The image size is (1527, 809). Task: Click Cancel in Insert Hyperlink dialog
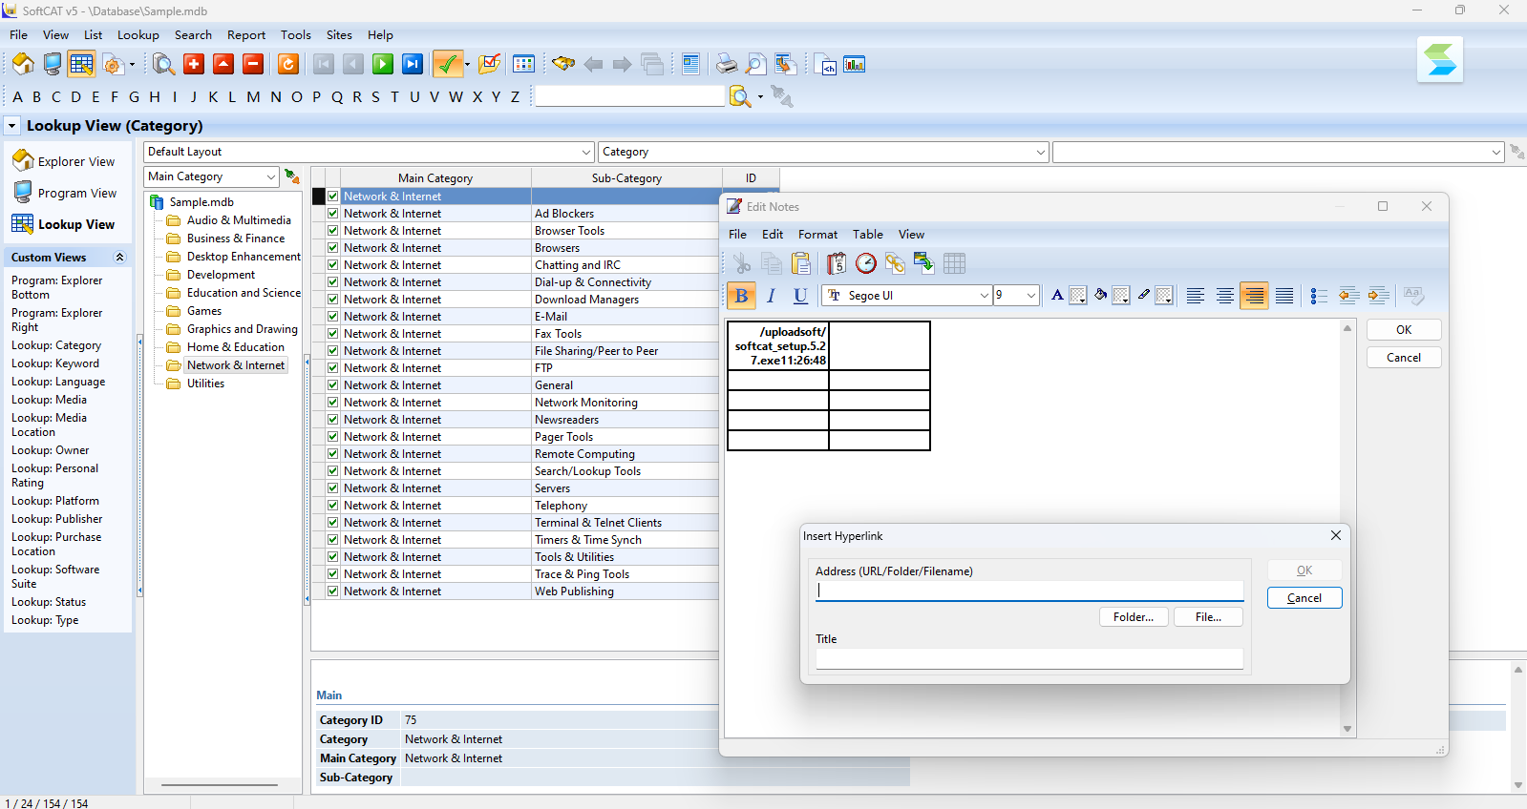[1304, 598]
